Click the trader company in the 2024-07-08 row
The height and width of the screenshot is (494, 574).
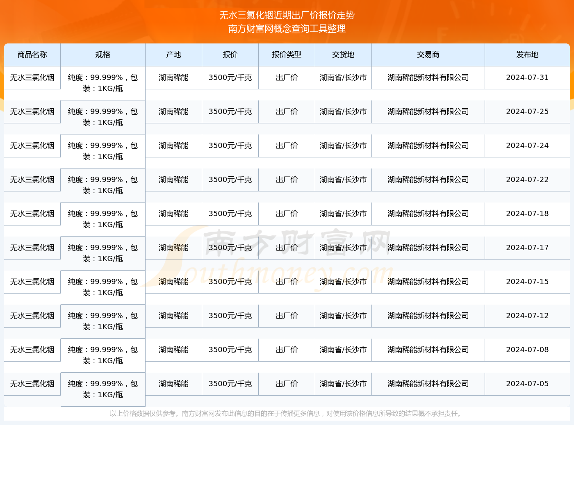pyautogui.click(x=428, y=350)
